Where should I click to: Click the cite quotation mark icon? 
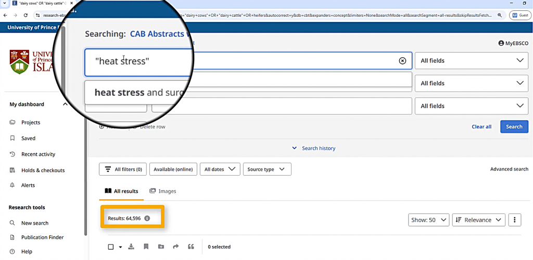tap(191, 246)
